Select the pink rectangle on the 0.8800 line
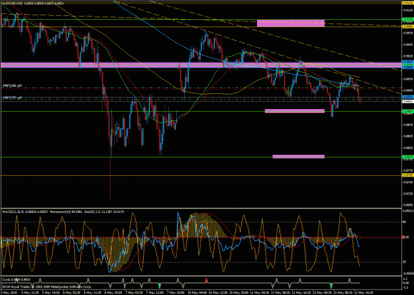414x295 pixels. [x=299, y=157]
